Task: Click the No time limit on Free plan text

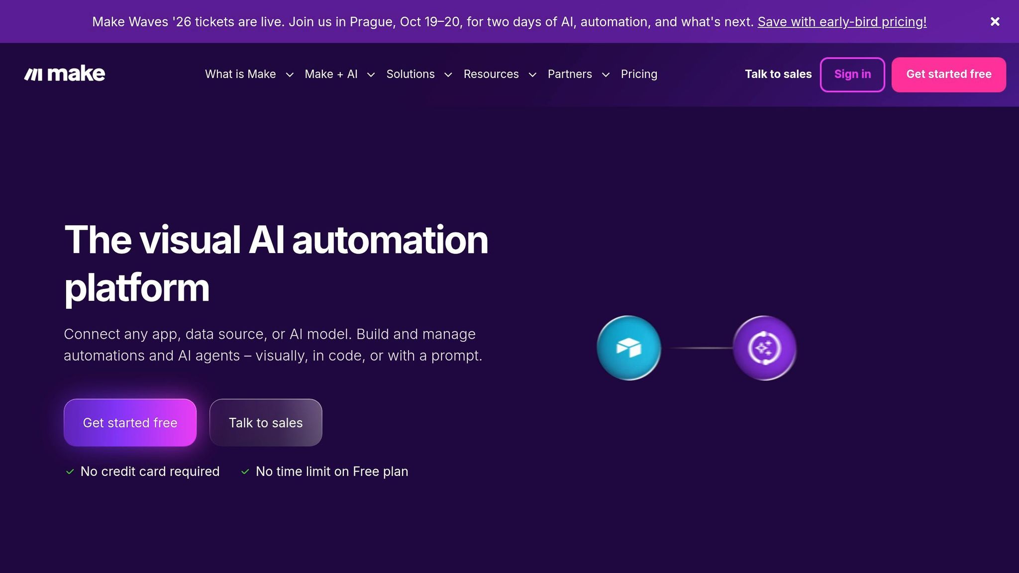Action: pyautogui.click(x=332, y=472)
